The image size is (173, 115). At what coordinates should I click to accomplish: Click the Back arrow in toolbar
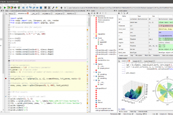point(61,7)
